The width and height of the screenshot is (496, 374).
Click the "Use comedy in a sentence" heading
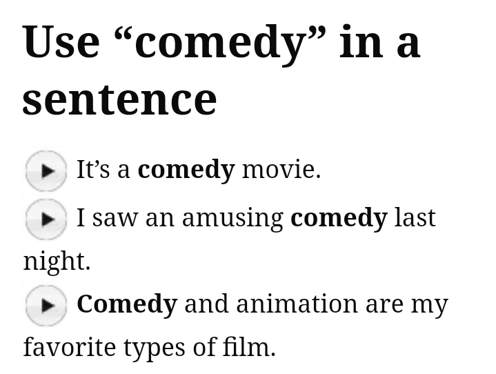point(221,70)
